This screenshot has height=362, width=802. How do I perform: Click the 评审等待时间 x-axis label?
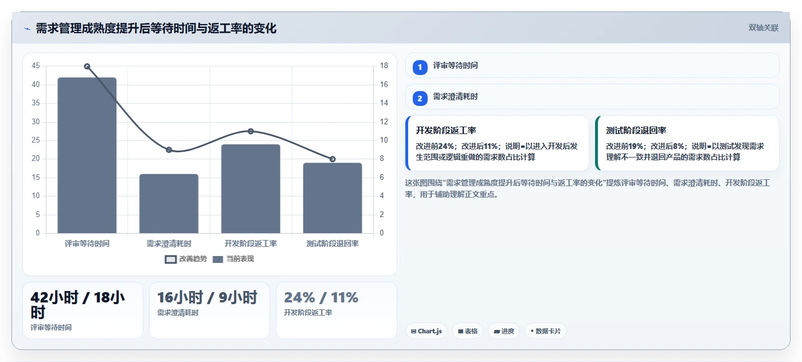[x=87, y=244]
